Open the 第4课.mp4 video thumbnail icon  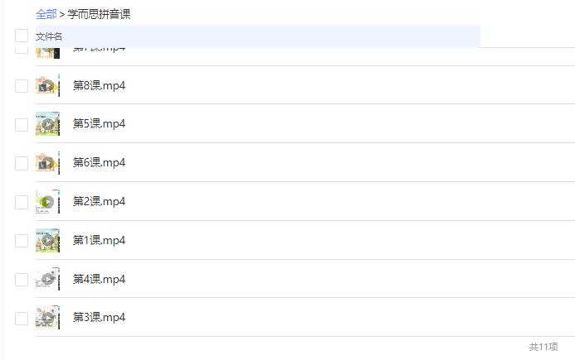tap(47, 279)
